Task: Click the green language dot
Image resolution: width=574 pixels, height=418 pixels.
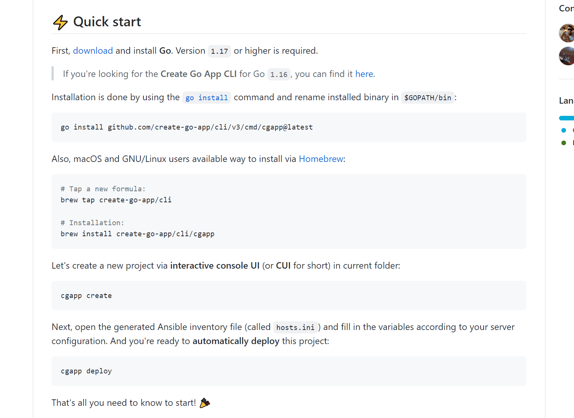Action: click(x=564, y=143)
